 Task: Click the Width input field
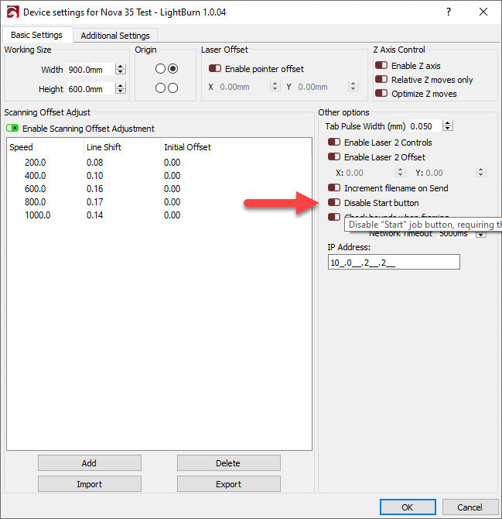(x=90, y=70)
